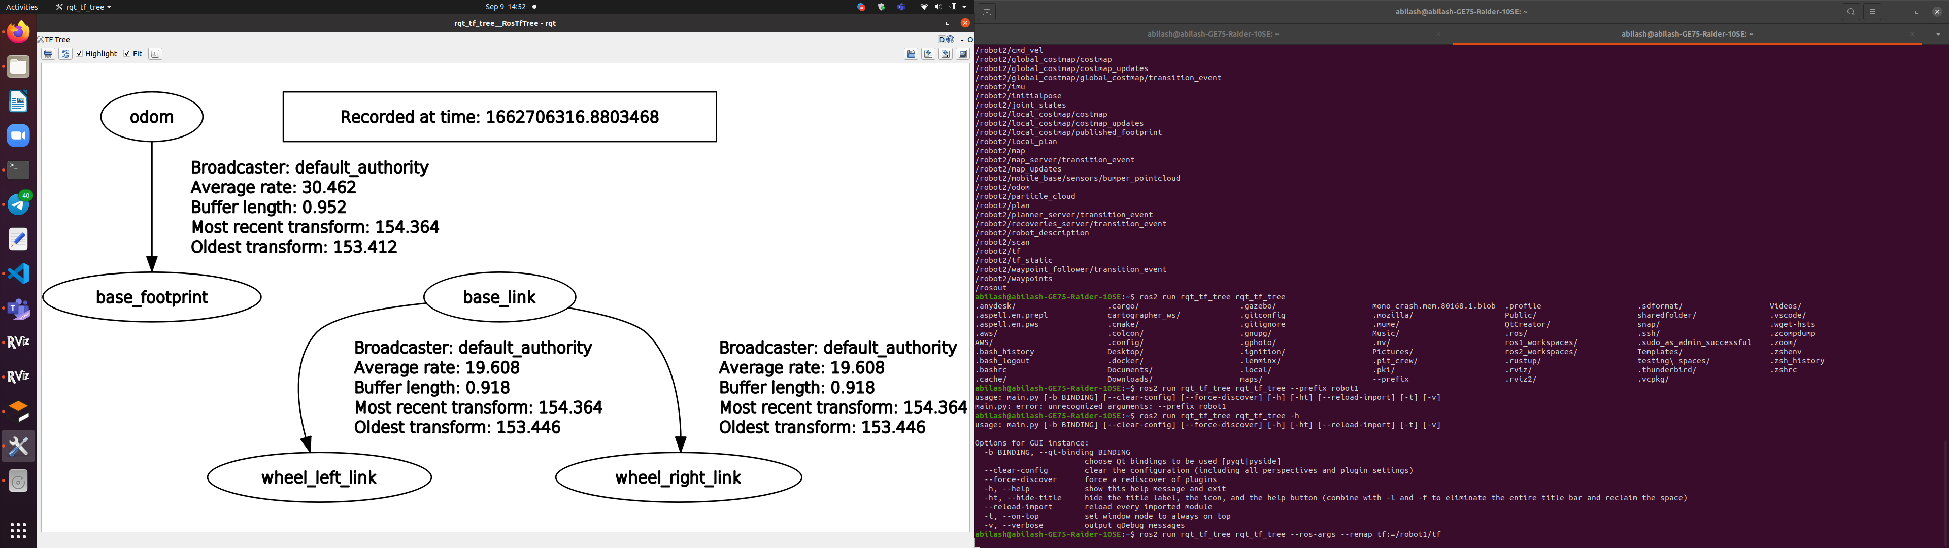The height and width of the screenshot is (548, 1949).
Task: Click the snapshot icon in TF Tree toolbar
Action: click(x=48, y=54)
